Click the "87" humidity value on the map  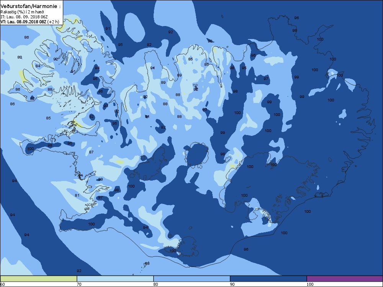pyautogui.click(x=91, y=152)
